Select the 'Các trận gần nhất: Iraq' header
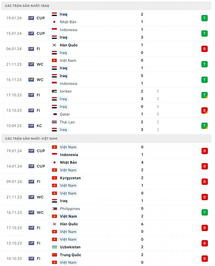 point(27,6)
